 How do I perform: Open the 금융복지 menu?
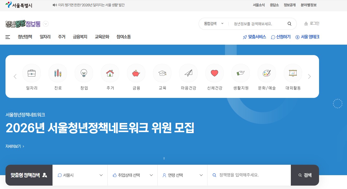coord(80,37)
